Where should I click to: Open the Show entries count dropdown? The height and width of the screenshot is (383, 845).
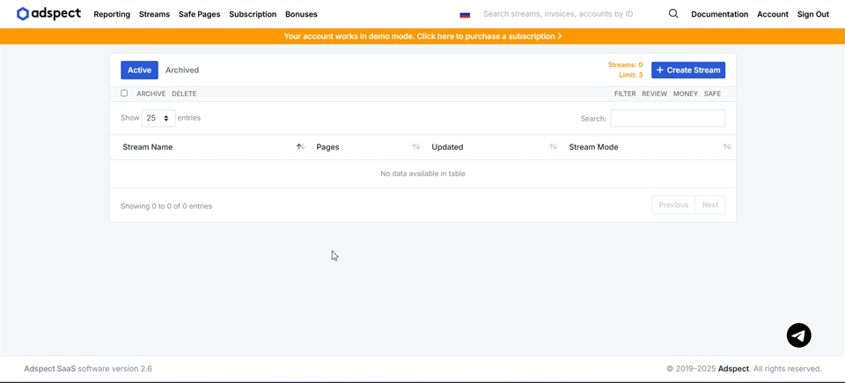[x=158, y=118]
